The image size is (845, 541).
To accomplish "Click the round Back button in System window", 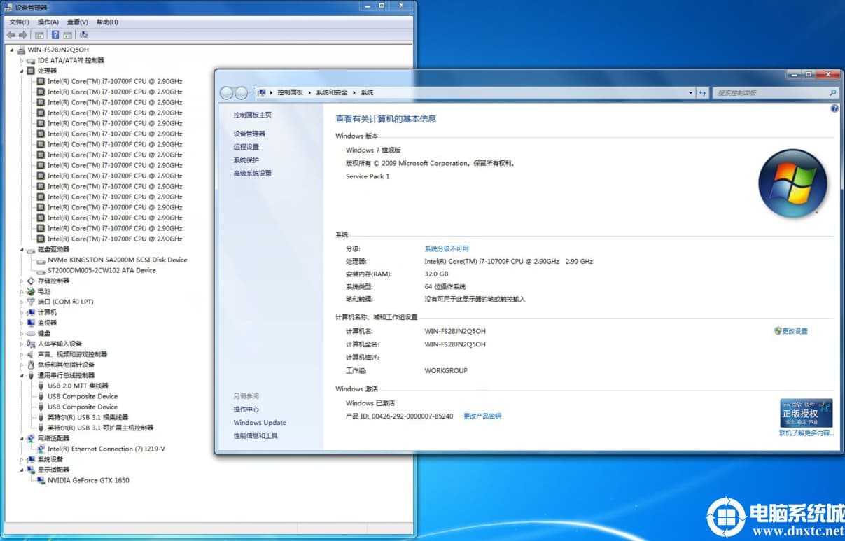I will pyautogui.click(x=227, y=93).
